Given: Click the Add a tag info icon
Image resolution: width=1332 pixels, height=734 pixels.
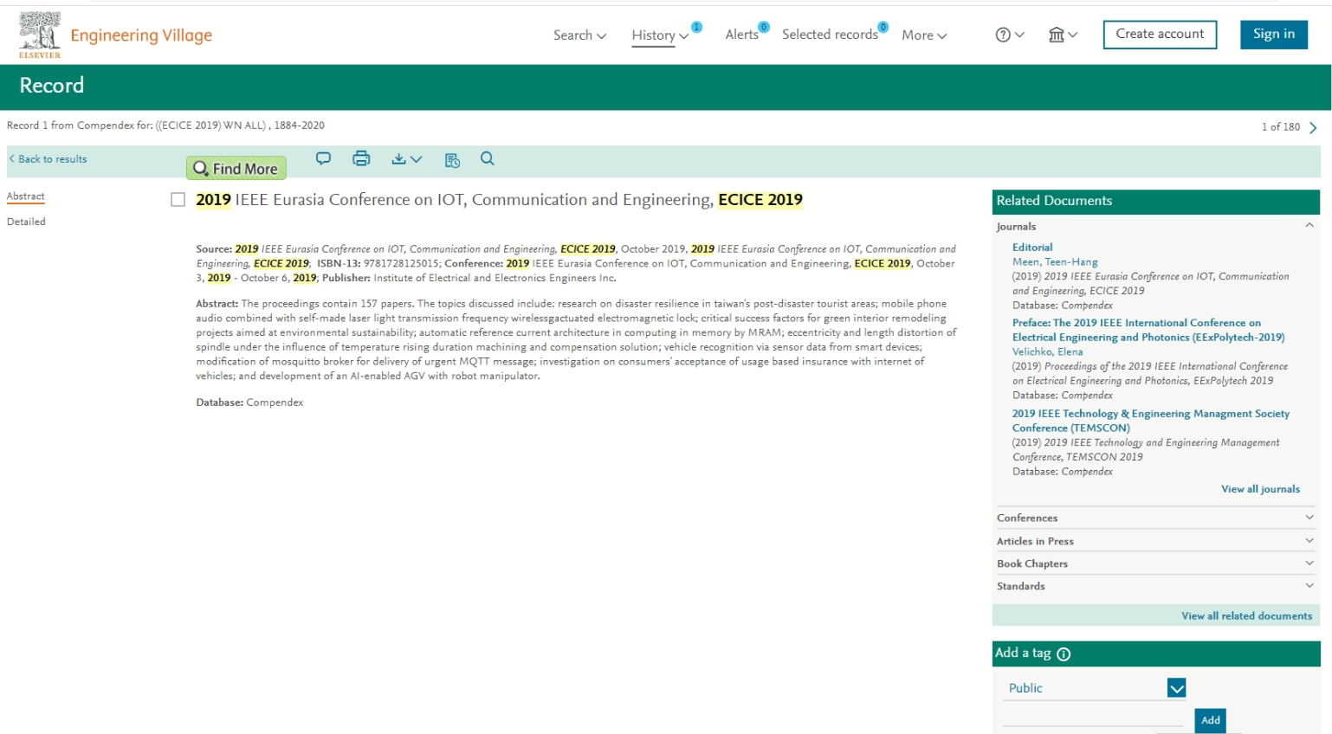Looking at the screenshot, I should tap(1064, 654).
